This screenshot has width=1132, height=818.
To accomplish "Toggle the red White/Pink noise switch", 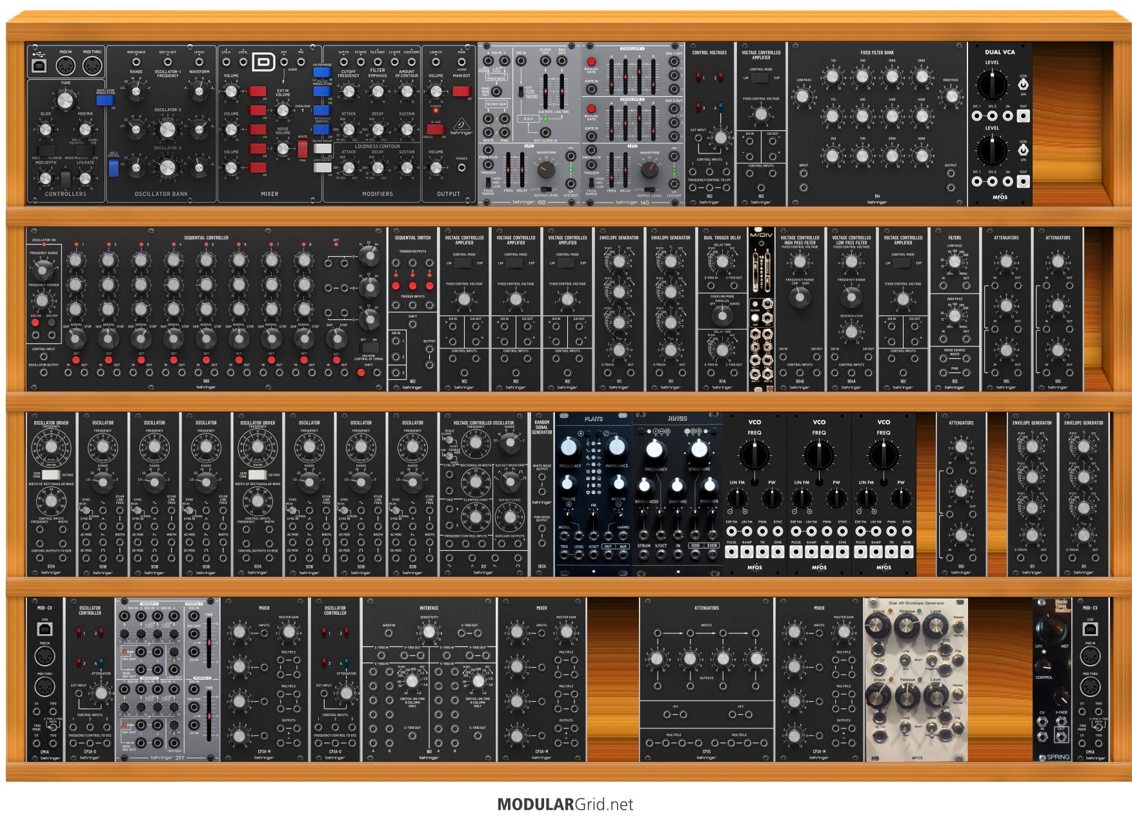I will click(x=302, y=148).
